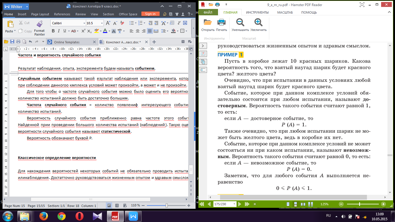Click the Paste icon in Writer

pyautogui.click(x=10, y=24)
